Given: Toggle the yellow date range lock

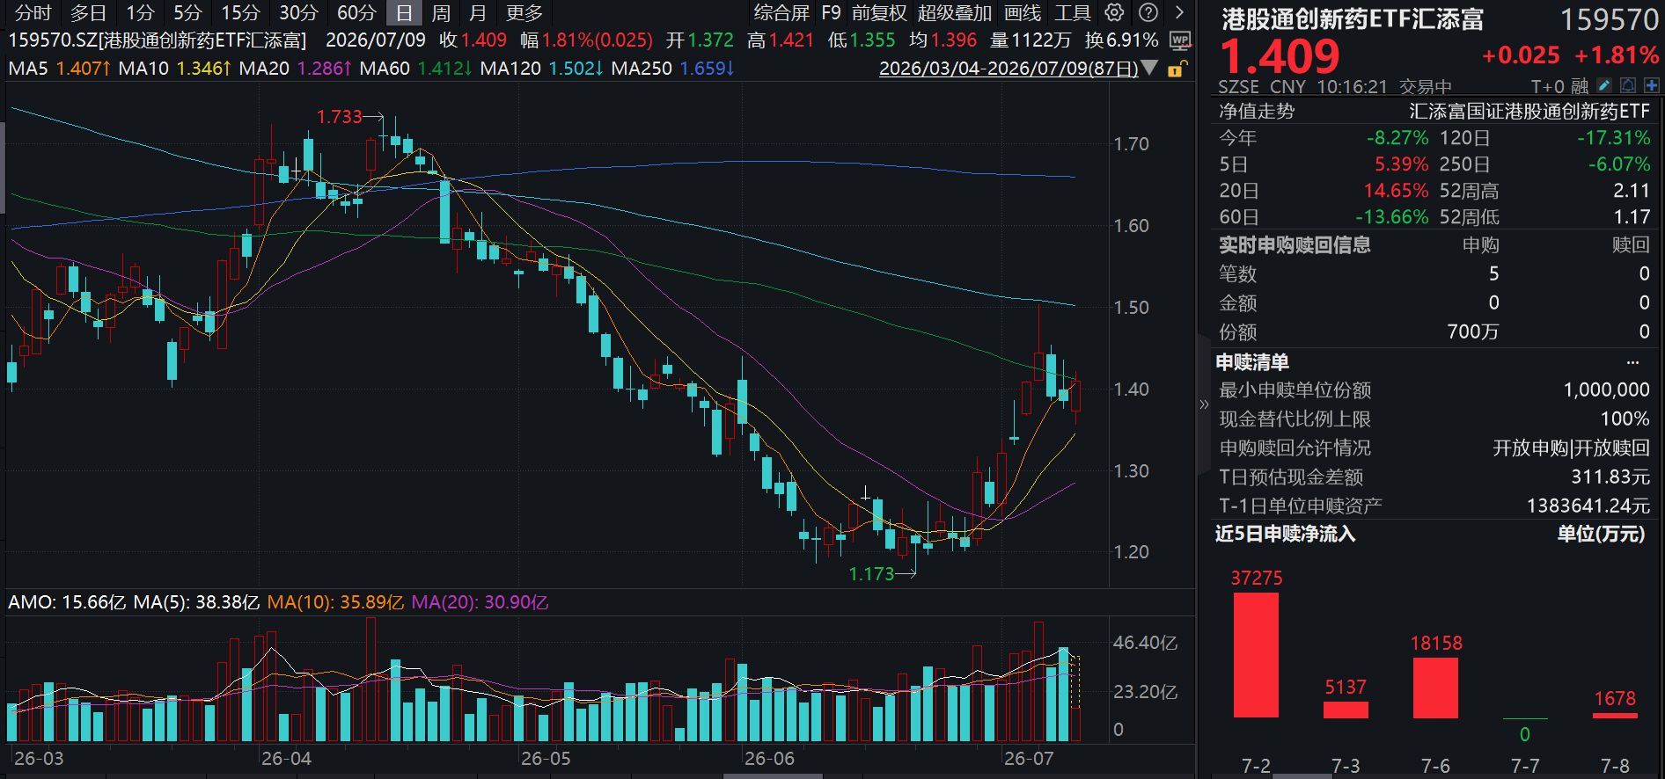Looking at the screenshot, I should tap(1177, 69).
